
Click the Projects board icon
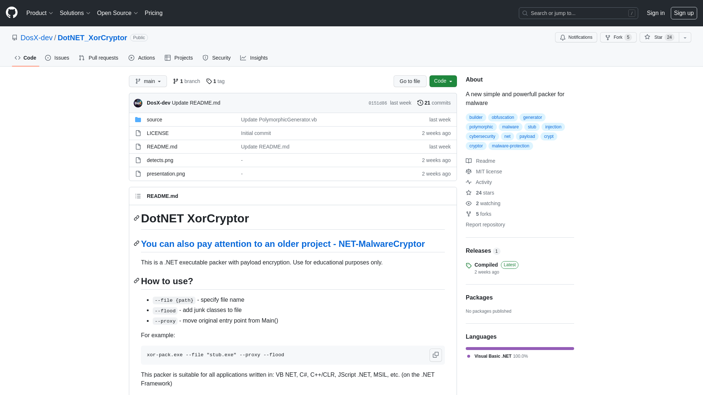tap(168, 58)
